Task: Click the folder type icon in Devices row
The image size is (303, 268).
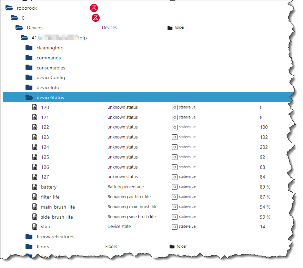Action: 170,28
